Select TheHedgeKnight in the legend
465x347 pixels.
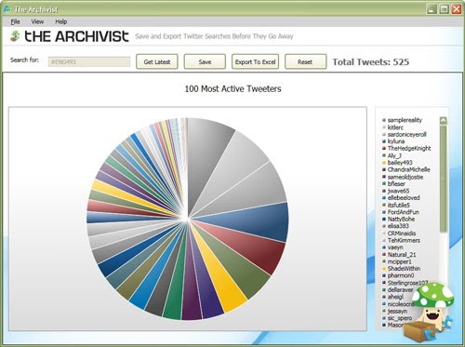pos(409,148)
